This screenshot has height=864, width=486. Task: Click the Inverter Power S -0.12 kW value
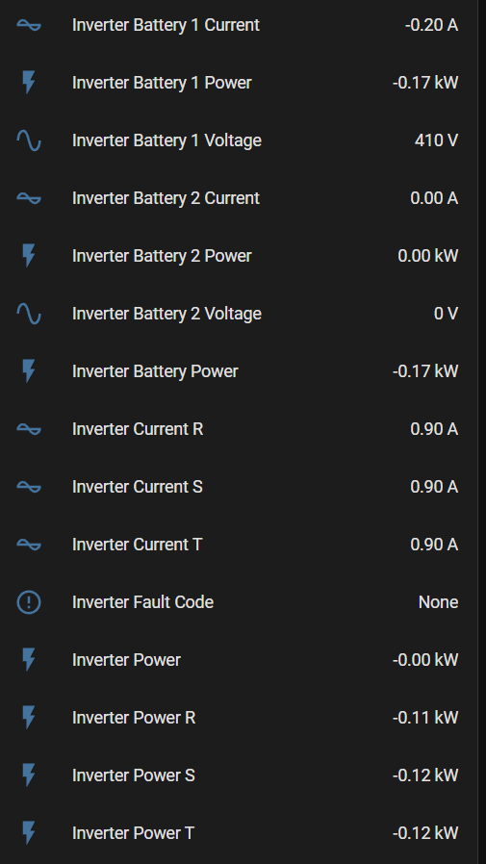425,775
